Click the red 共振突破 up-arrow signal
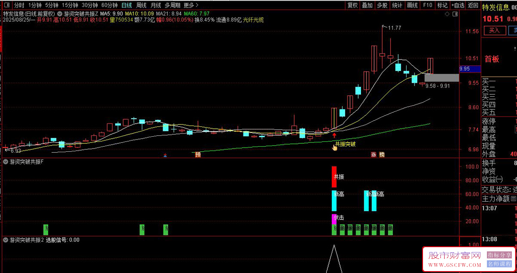Viewport: 517px width, 273px height. coord(334,135)
